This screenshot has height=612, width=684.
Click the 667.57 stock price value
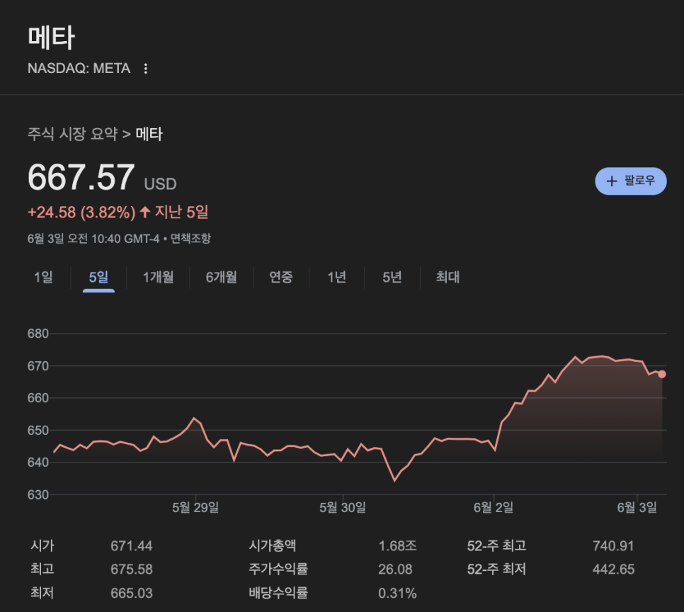point(81,177)
